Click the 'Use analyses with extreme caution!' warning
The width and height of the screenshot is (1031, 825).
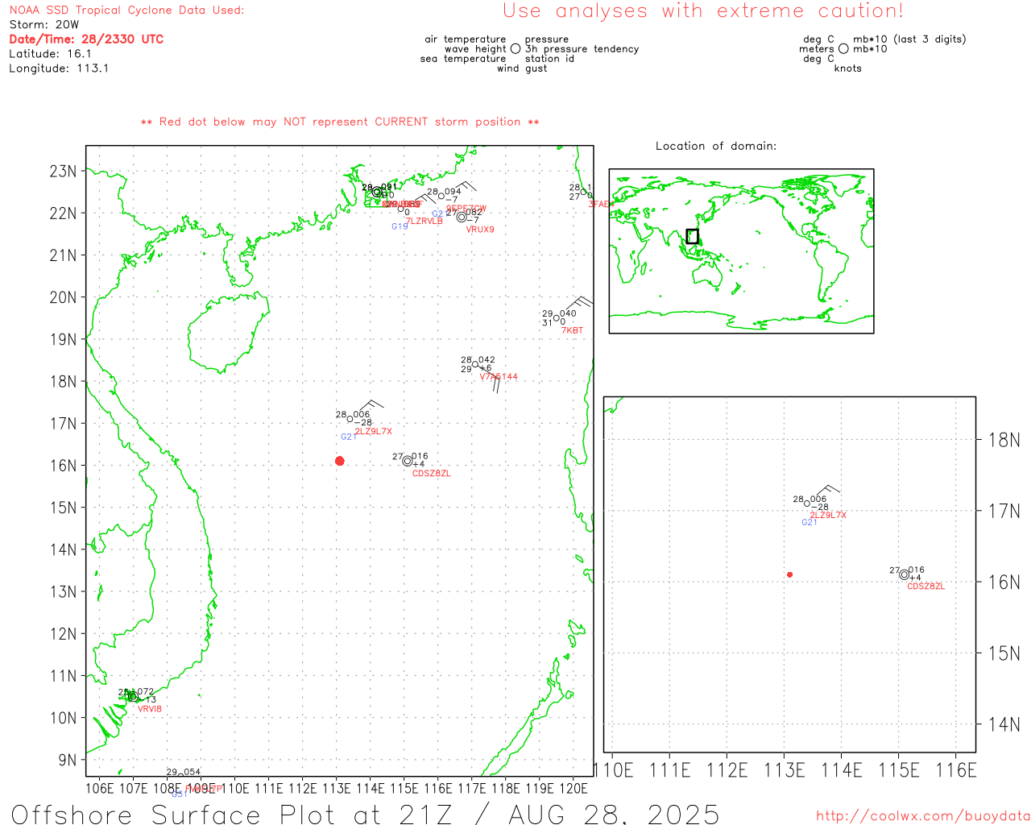[x=703, y=11]
